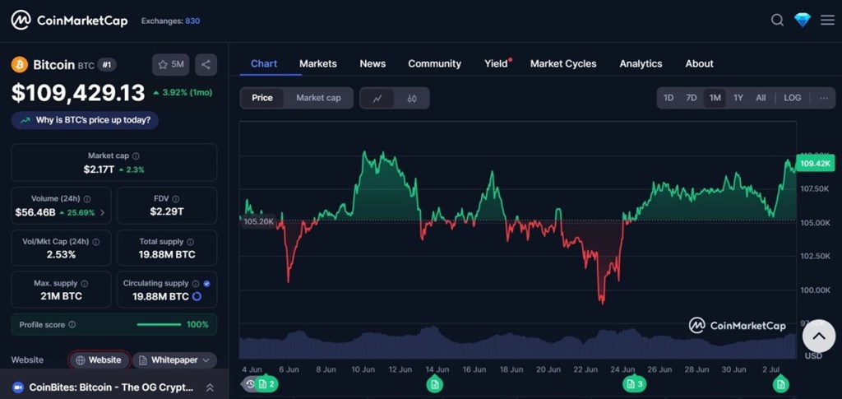Click the history clock icon under chart
Screen dimensions: 842x399
tap(250, 383)
